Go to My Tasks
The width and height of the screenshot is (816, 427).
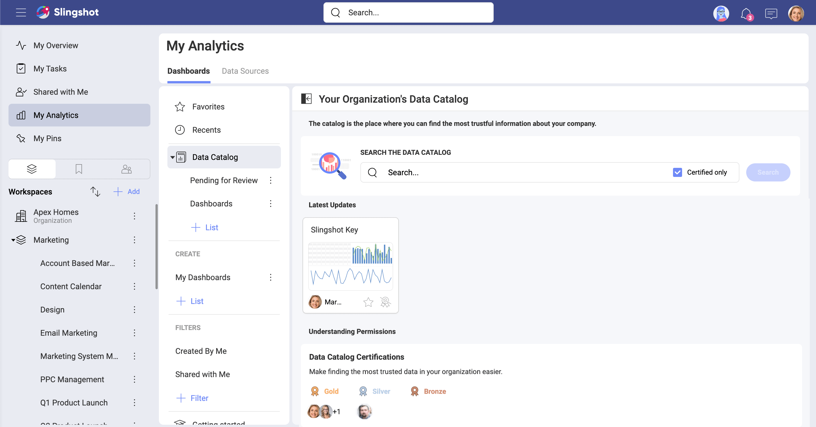[x=79, y=69]
